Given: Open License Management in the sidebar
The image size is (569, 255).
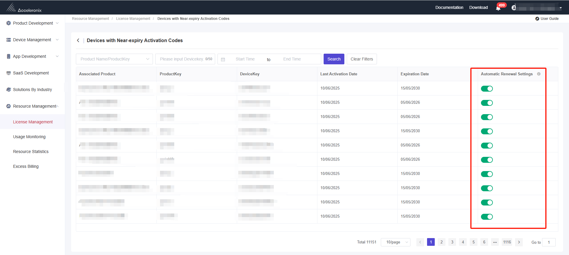Looking at the screenshot, I should coord(33,122).
